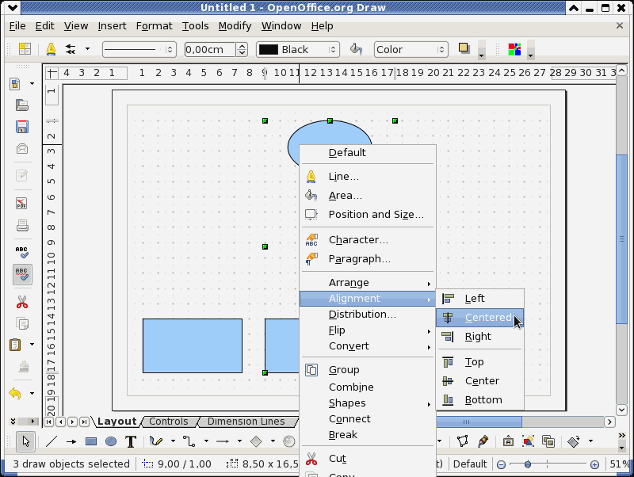Click the Paste clipboard icon

pos(15,345)
